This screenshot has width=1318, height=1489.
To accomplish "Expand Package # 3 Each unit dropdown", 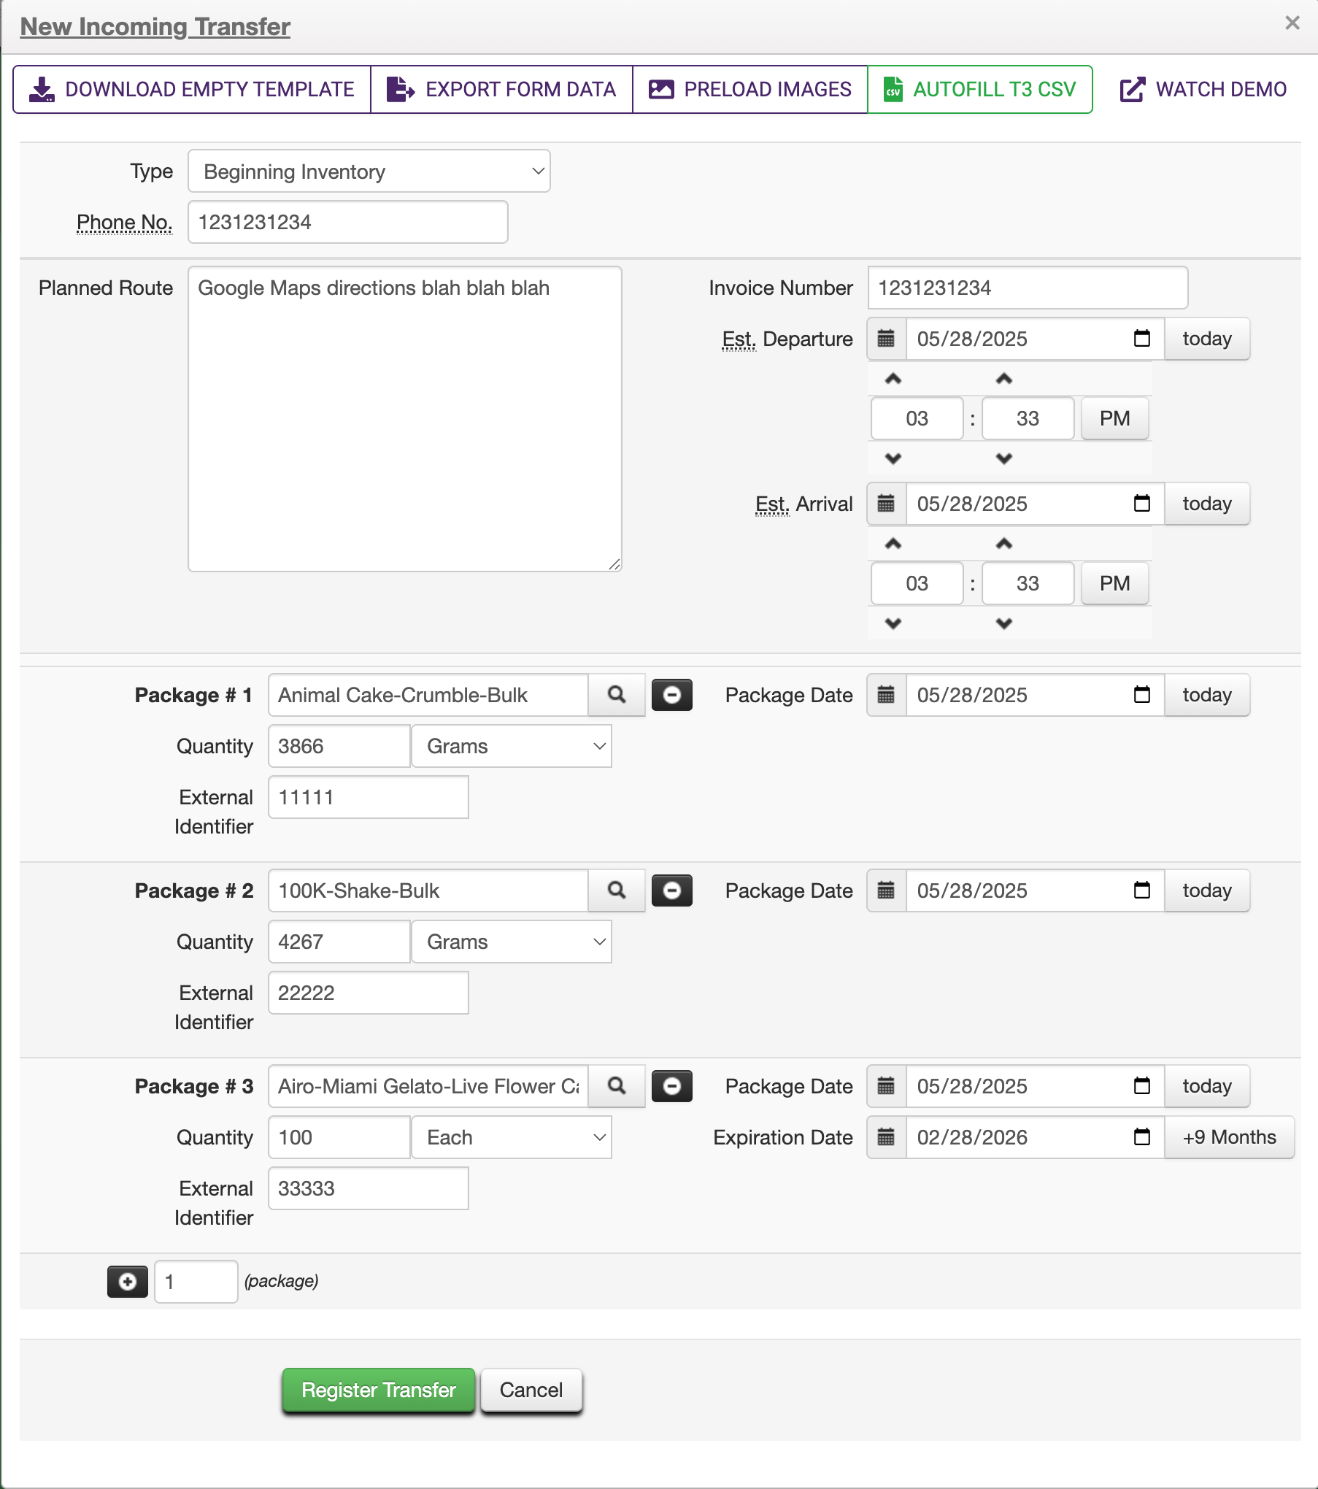I will click(511, 1137).
